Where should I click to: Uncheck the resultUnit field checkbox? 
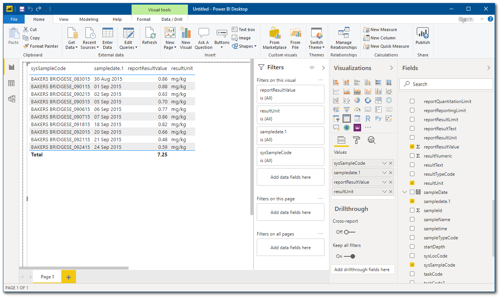pos(412,183)
